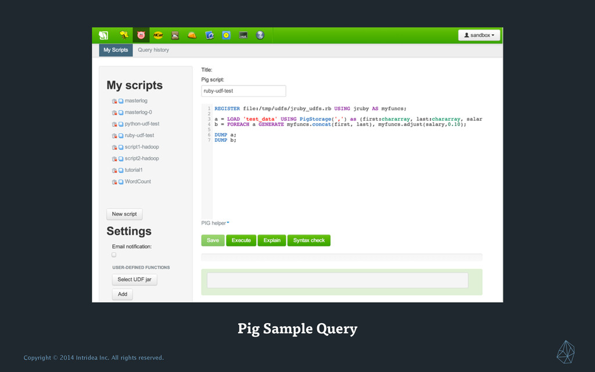Click the Add UDF button
This screenshot has width=595, height=372.
[122, 294]
